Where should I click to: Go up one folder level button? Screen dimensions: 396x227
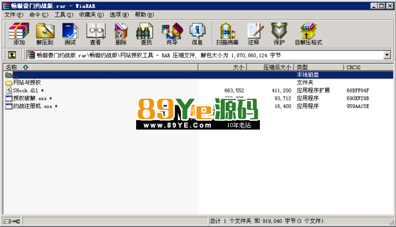[12, 55]
